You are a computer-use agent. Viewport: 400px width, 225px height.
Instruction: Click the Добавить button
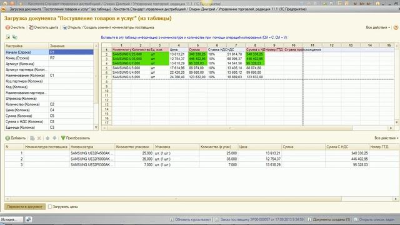tap(16, 138)
